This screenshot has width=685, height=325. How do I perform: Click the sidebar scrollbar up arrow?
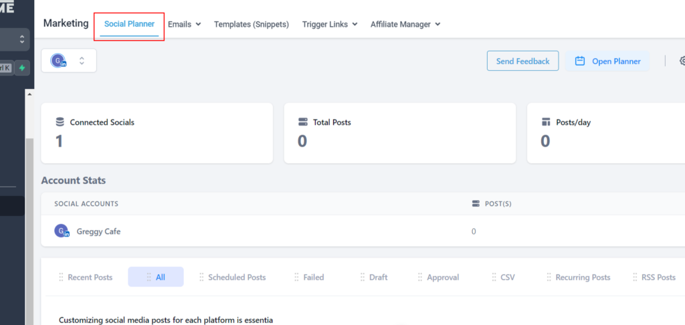29,94
